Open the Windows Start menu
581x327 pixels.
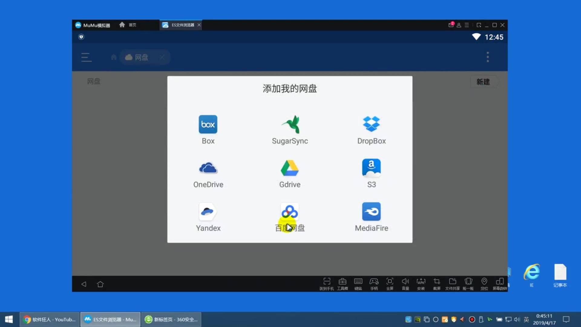[x=9, y=319]
